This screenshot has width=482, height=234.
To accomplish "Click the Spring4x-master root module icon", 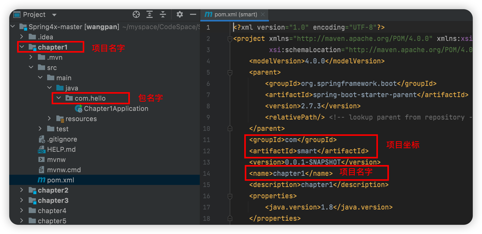I will (x=23, y=27).
